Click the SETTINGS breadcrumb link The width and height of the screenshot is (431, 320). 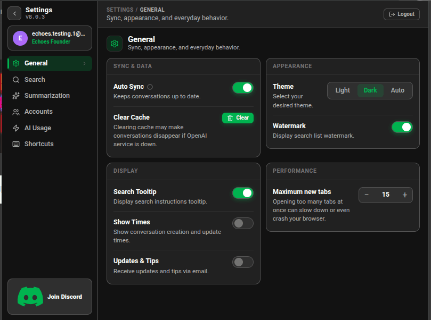(x=120, y=10)
